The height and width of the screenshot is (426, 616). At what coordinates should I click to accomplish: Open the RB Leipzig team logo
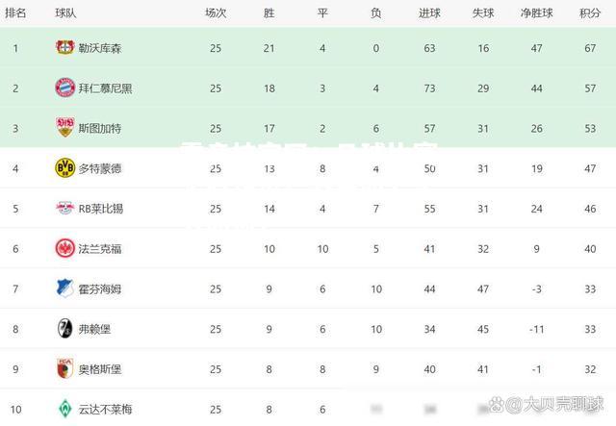pyautogui.click(x=64, y=208)
